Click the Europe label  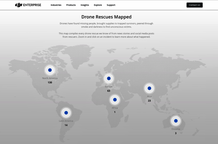point(109,87)
